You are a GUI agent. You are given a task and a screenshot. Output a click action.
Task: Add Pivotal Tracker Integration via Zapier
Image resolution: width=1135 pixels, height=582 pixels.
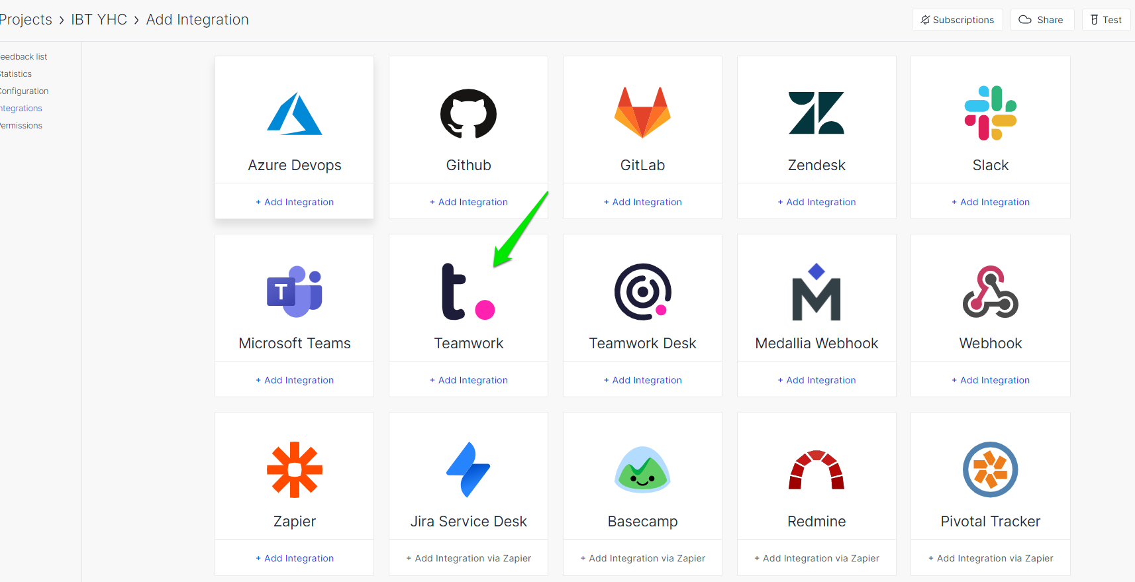(991, 558)
